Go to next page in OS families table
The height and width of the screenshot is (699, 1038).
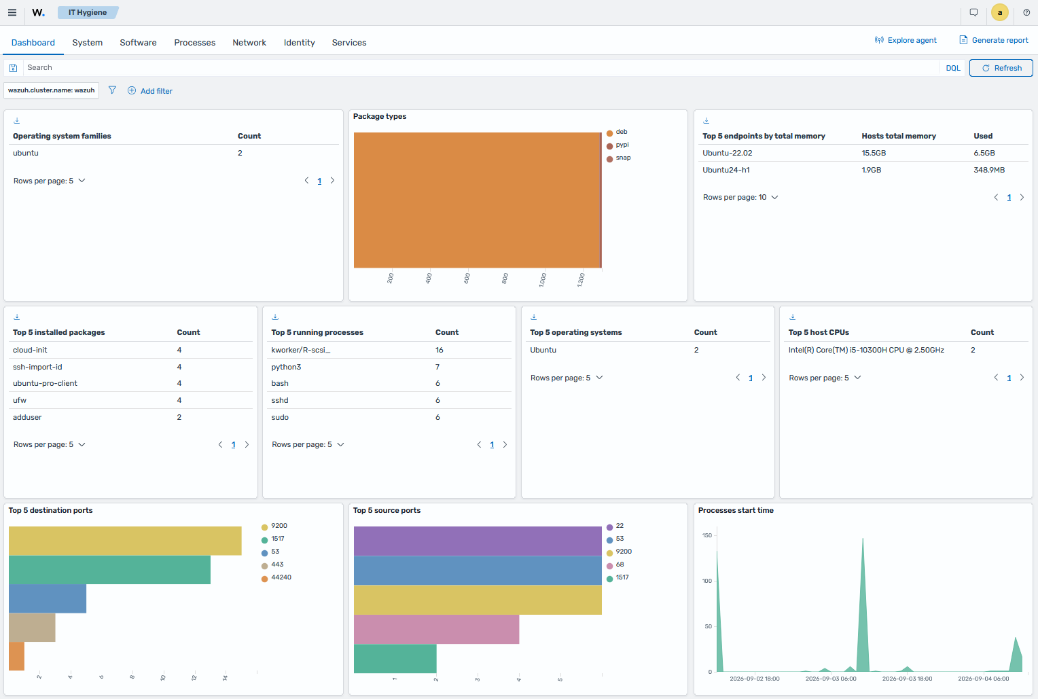332,181
